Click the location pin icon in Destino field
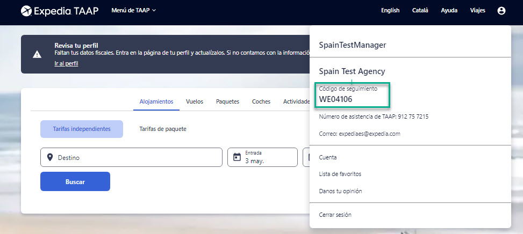This screenshot has width=523, height=234. 50,157
